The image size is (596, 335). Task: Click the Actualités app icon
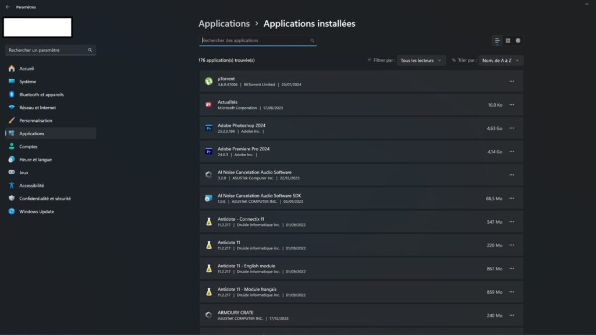tap(209, 105)
